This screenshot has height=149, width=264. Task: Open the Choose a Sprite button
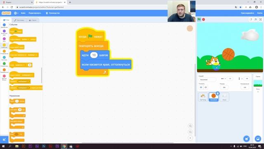click(x=247, y=139)
